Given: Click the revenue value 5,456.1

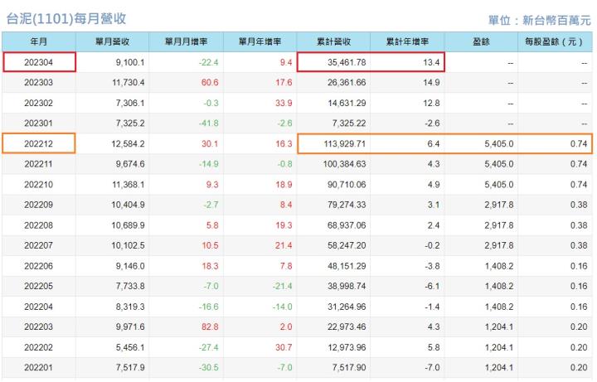Looking at the screenshot, I should point(130,347).
